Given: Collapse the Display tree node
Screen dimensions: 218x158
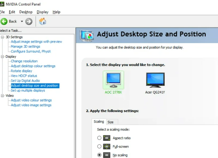Looking at the screenshot, I should [2, 57].
